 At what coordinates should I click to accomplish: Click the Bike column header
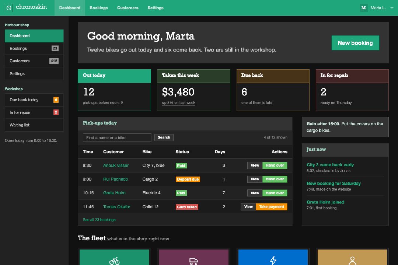(x=147, y=152)
